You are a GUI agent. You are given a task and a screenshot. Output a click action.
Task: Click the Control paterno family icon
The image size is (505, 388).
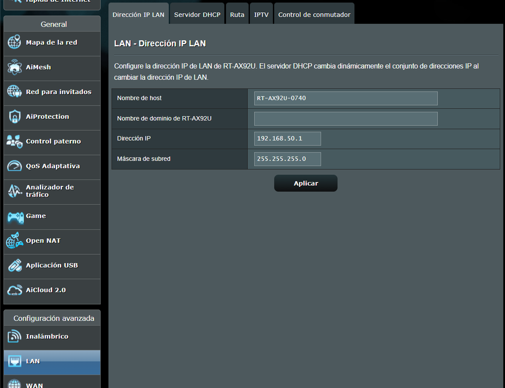(x=15, y=141)
